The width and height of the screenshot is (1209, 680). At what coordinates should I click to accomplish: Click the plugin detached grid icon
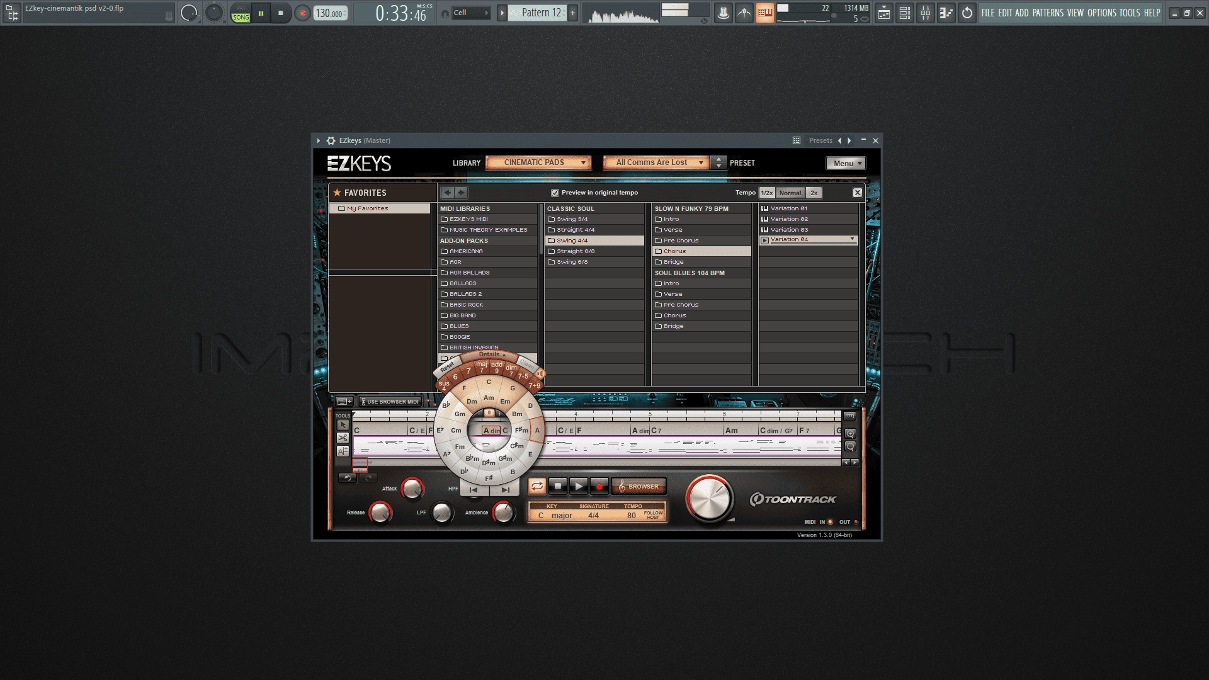click(x=797, y=140)
